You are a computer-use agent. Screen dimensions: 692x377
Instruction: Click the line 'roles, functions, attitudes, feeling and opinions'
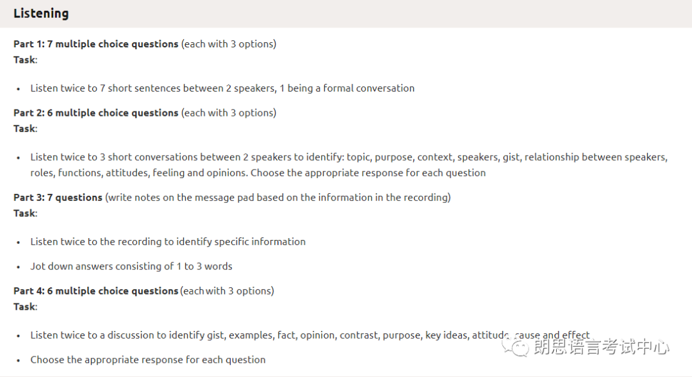point(258,173)
